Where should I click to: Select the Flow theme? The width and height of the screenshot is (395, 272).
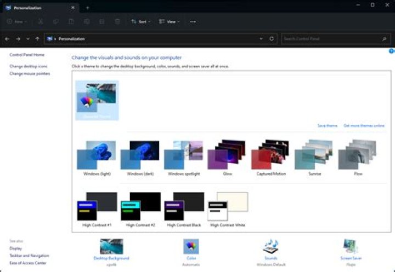(358, 158)
